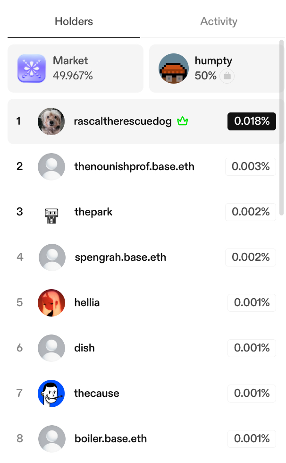Open the spengrah.base.eth holder link
Screen dimensions: 286x463
120,257
